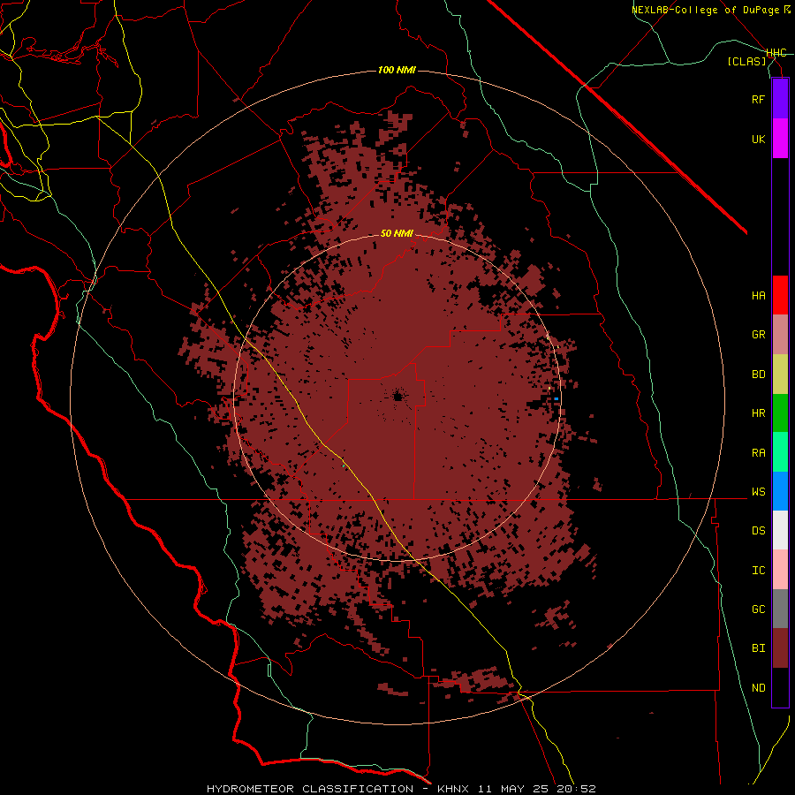Click the UK magenta legend swatch
The height and width of the screenshot is (795, 795).
coord(780,139)
